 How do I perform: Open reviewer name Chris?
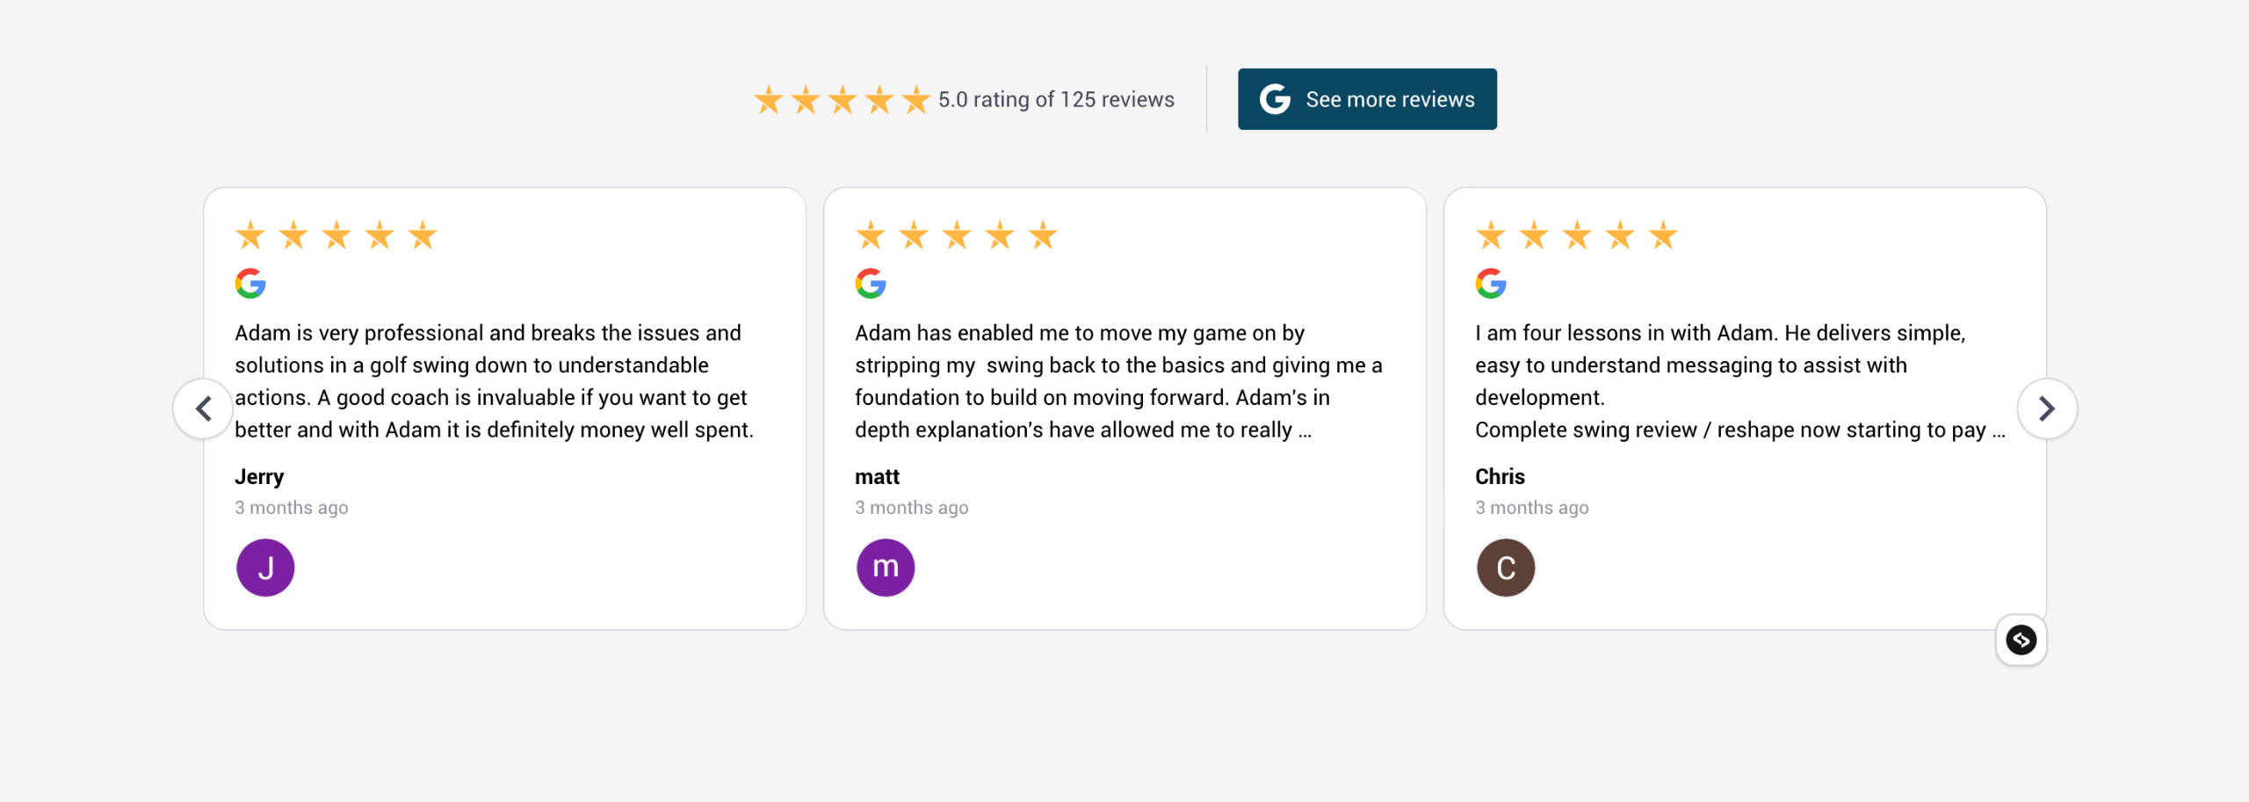tap(1500, 477)
